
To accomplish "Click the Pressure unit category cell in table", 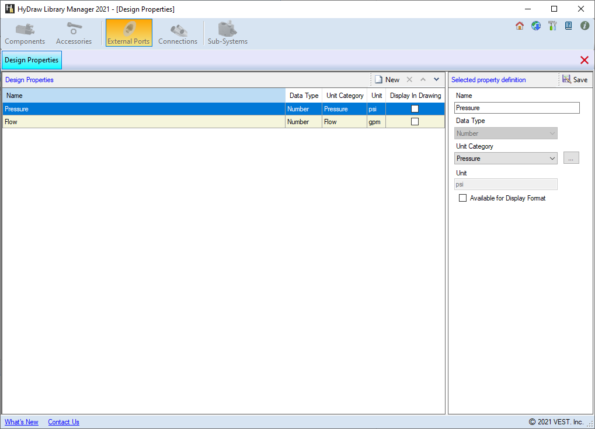I will [344, 109].
